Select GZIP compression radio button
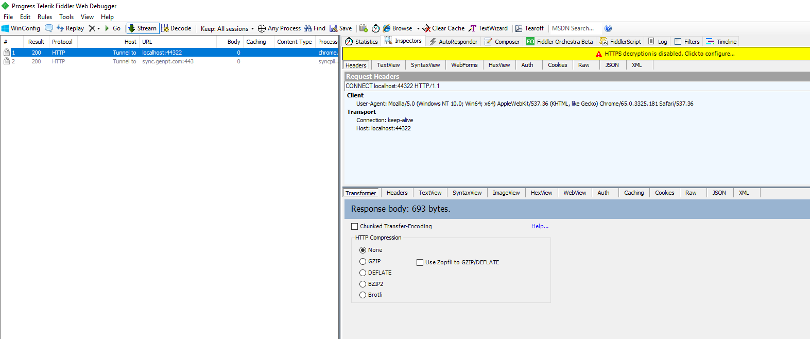Image resolution: width=810 pixels, height=339 pixels. click(363, 261)
